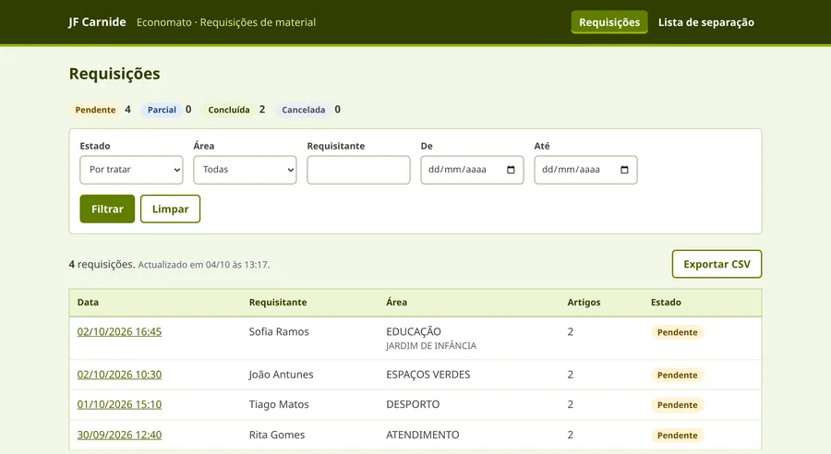Click the Artigos column header

(584, 302)
